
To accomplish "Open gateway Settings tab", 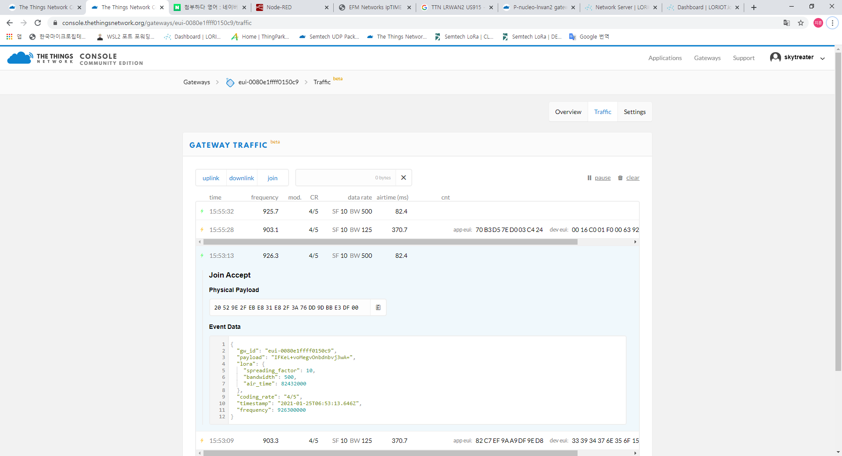I will (x=635, y=112).
